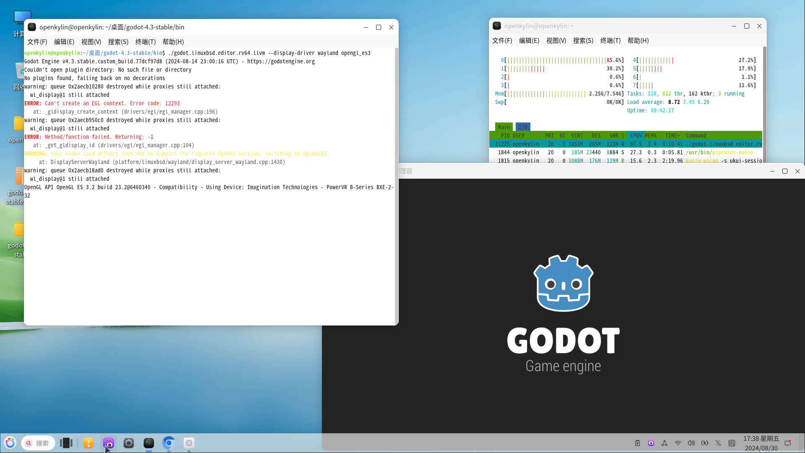Sort htop by PID column header
Image resolution: width=805 pixels, height=453 pixels.
(x=505, y=135)
